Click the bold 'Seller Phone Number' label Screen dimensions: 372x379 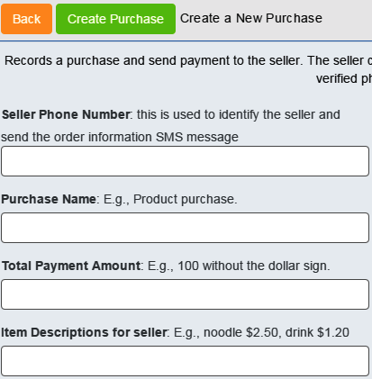coord(66,114)
